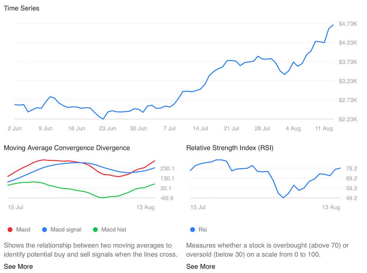The image size is (367, 273).
Task: Click the $4.73K price axis label
Action: (x=348, y=24)
